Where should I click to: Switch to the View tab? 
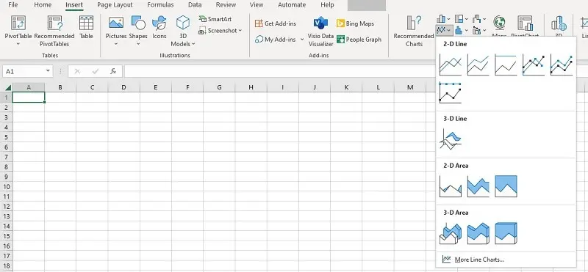[x=257, y=5]
